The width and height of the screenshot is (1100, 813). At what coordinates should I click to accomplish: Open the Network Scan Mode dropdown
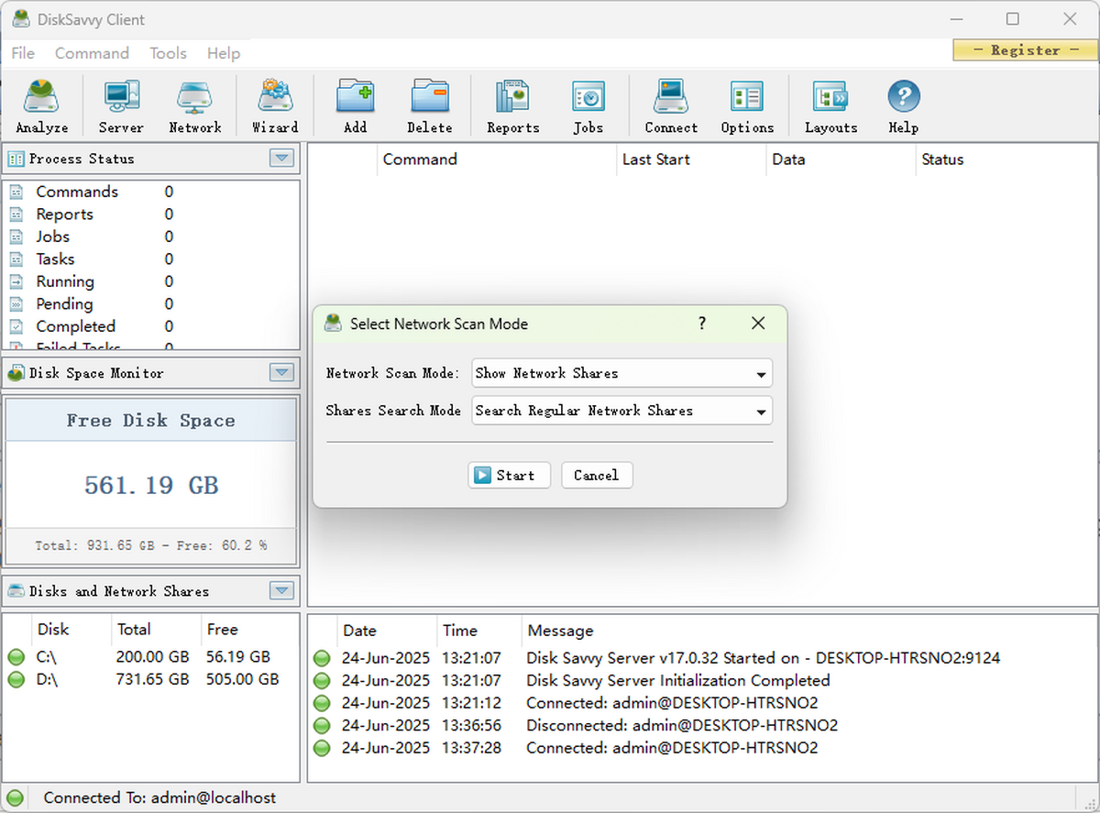pos(760,373)
